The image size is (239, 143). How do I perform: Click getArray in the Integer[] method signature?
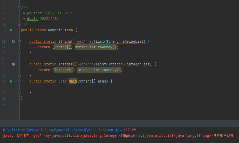[87, 64]
